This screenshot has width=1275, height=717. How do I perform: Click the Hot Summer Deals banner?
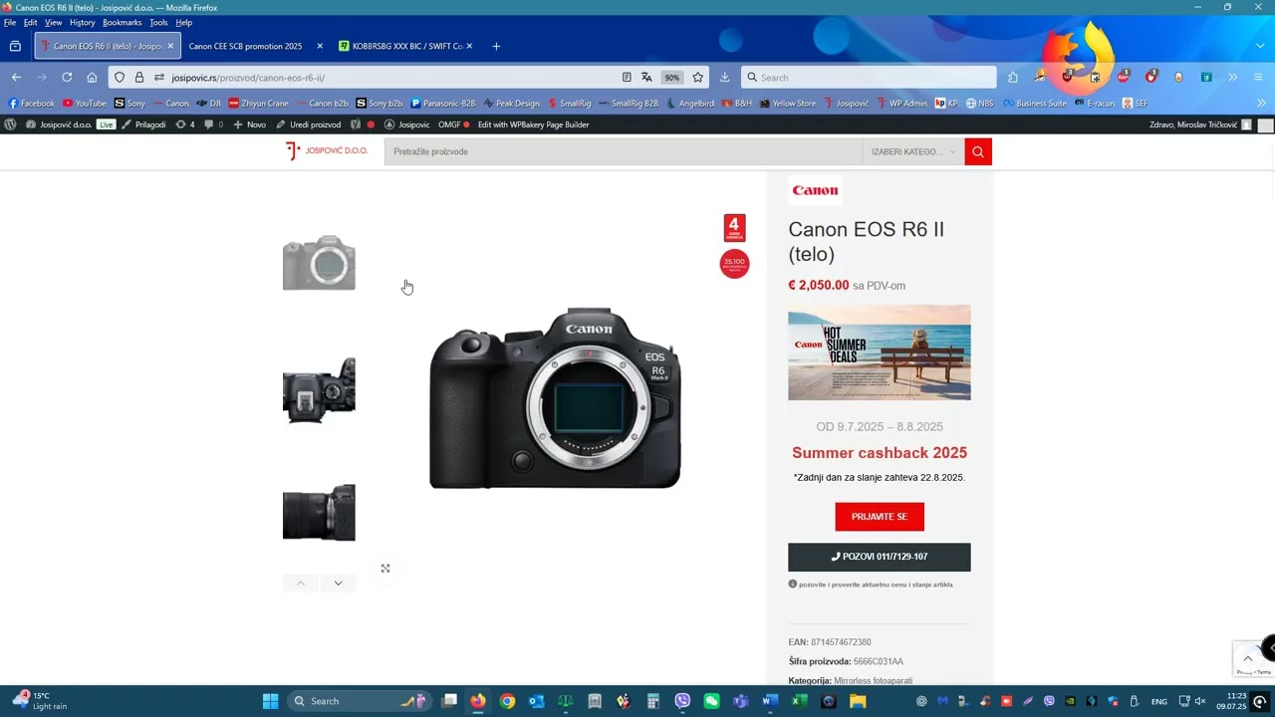[x=880, y=353]
